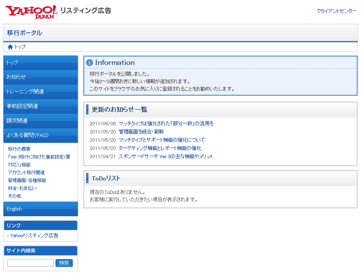Open クライアントセンター link

336,11
